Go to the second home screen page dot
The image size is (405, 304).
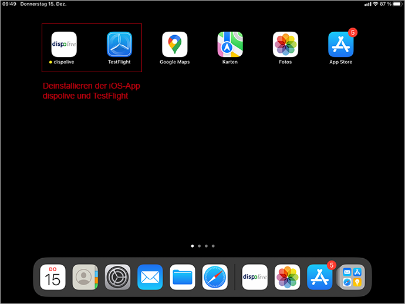[x=199, y=246]
